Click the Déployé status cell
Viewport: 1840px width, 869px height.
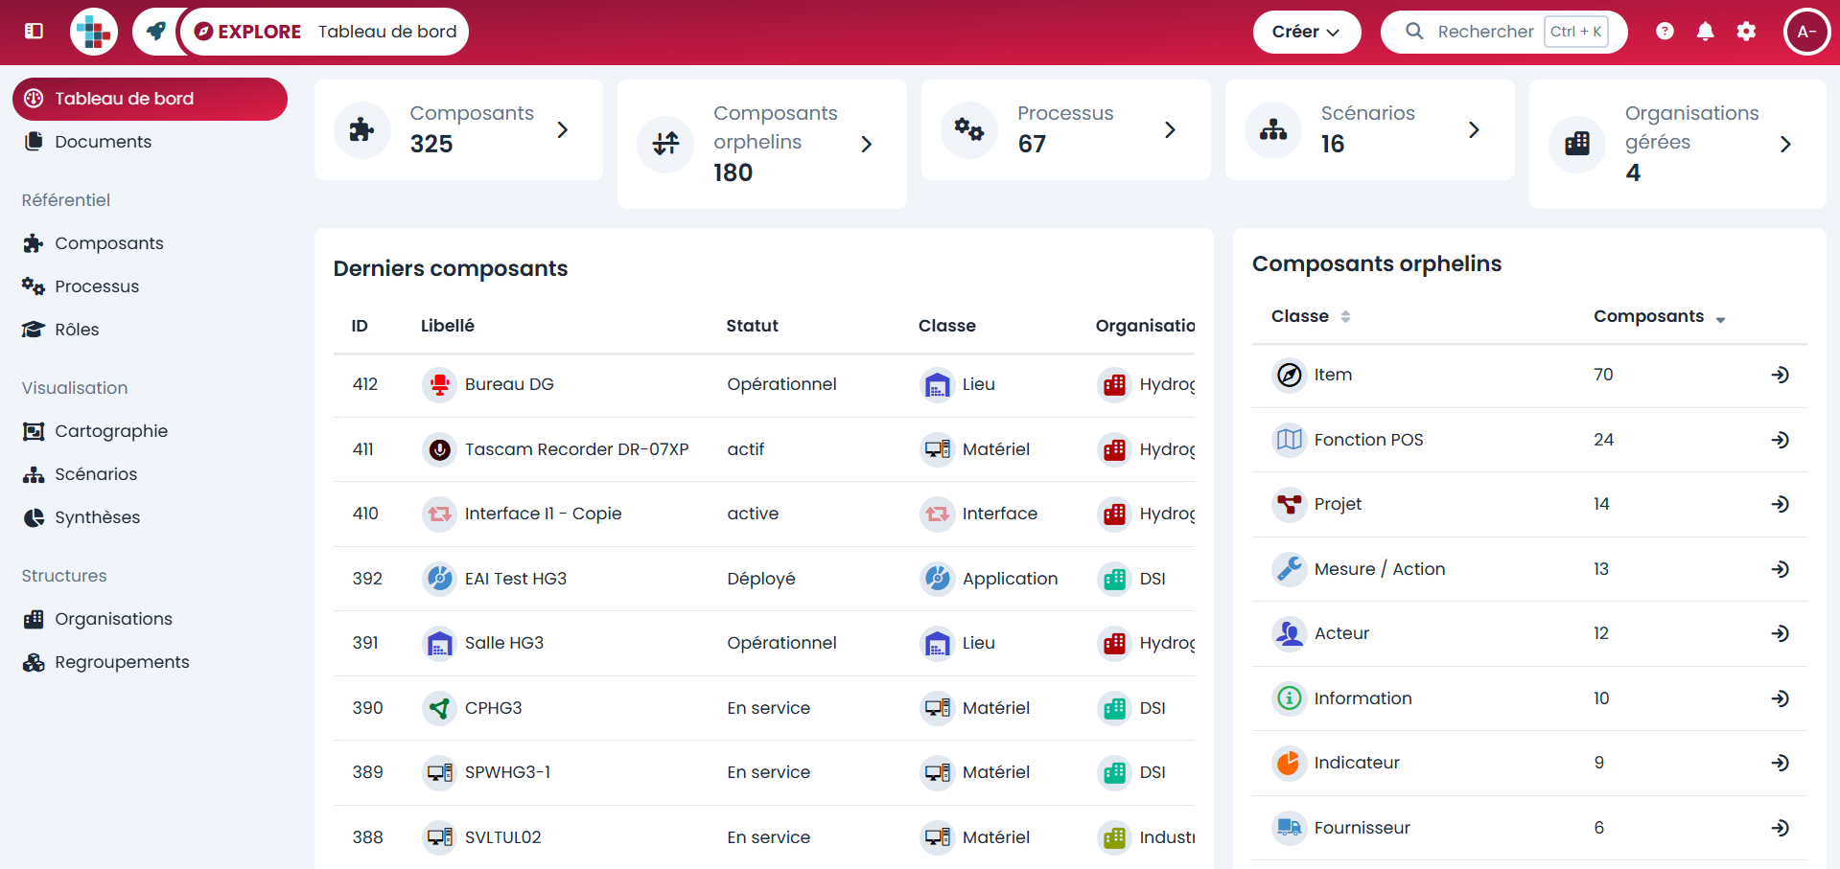point(761,579)
